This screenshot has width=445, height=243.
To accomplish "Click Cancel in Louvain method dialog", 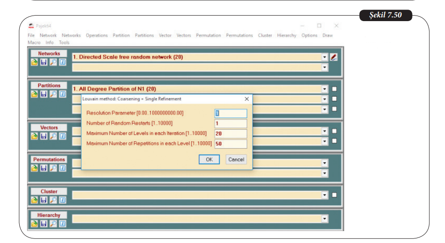I will (236, 160).
